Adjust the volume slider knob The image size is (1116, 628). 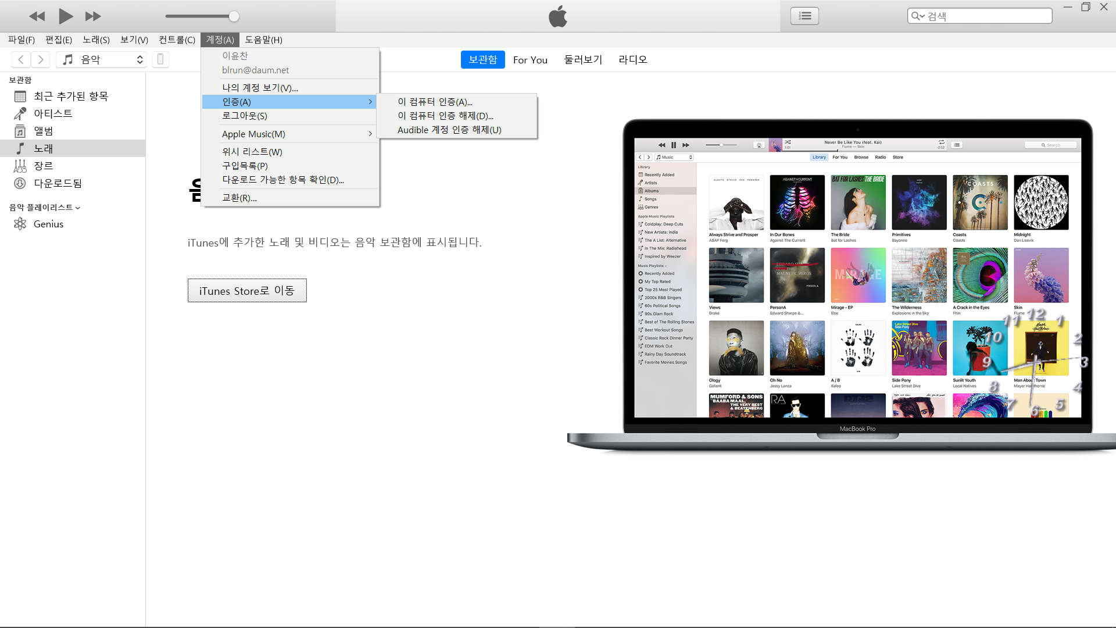(234, 16)
